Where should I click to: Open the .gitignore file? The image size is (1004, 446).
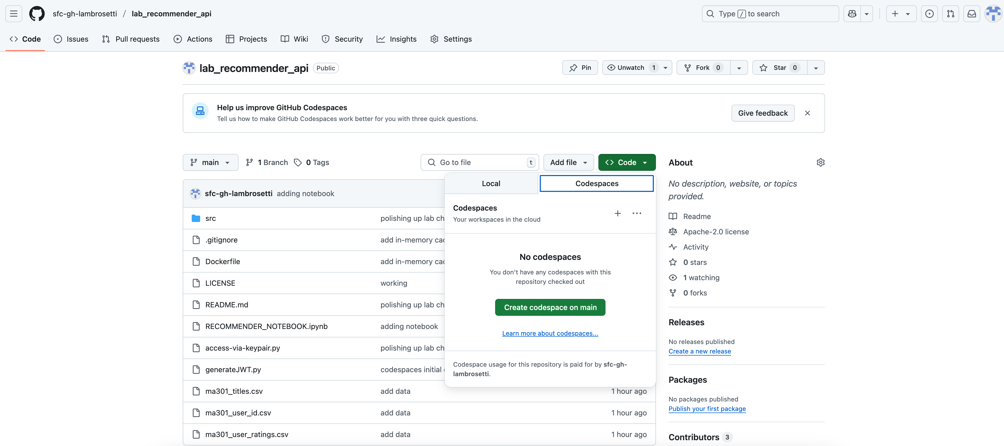pos(221,240)
